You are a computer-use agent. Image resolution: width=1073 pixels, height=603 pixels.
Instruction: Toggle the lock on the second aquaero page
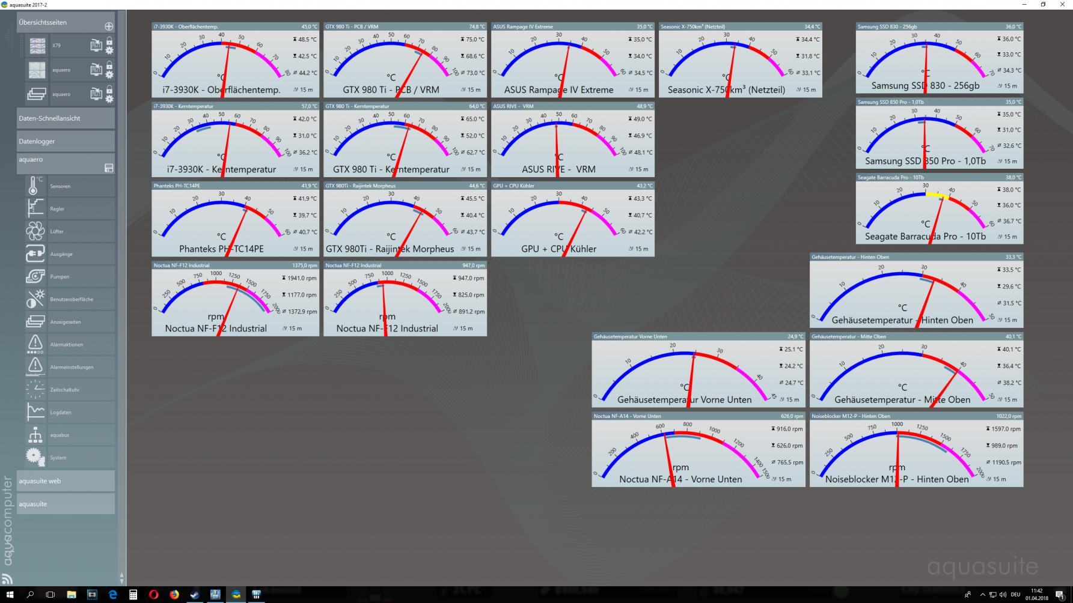[x=109, y=89]
